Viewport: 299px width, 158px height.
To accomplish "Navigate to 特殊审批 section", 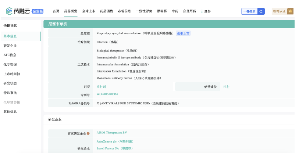I will click(10, 93).
